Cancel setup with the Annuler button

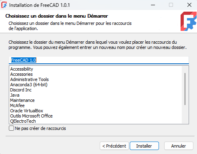tap(179, 146)
